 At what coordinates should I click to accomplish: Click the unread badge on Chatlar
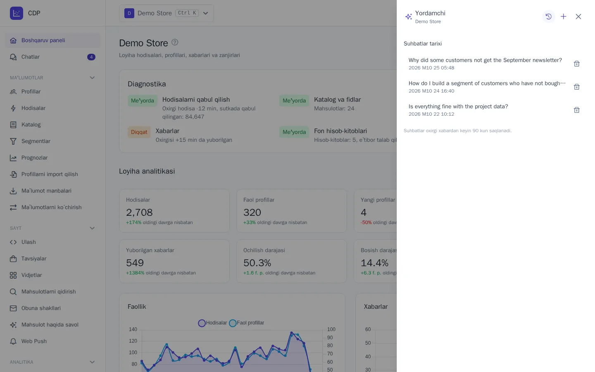pos(91,57)
